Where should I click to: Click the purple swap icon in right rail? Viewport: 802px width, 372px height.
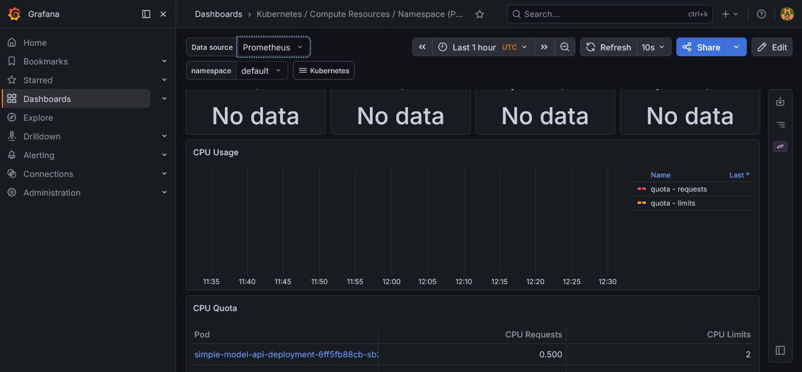point(780,146)
